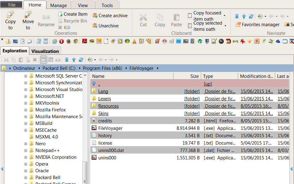Open the mail envelope icon in app toolbar
This screenshot has height=184, width=294.
click(x=30, y=41)
